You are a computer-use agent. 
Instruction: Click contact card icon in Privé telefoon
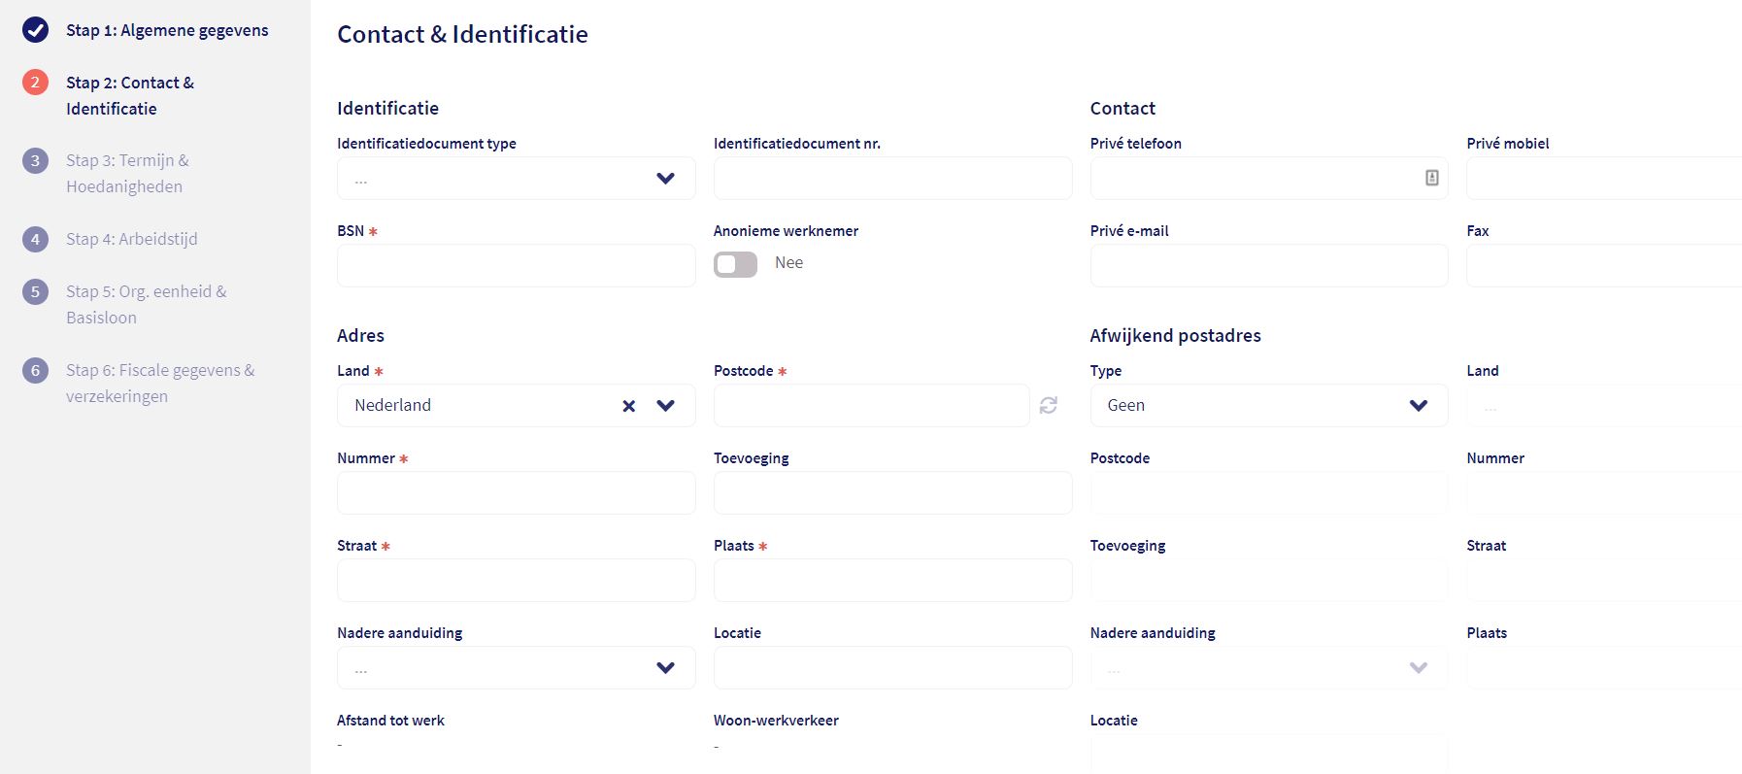[1431, 178]
